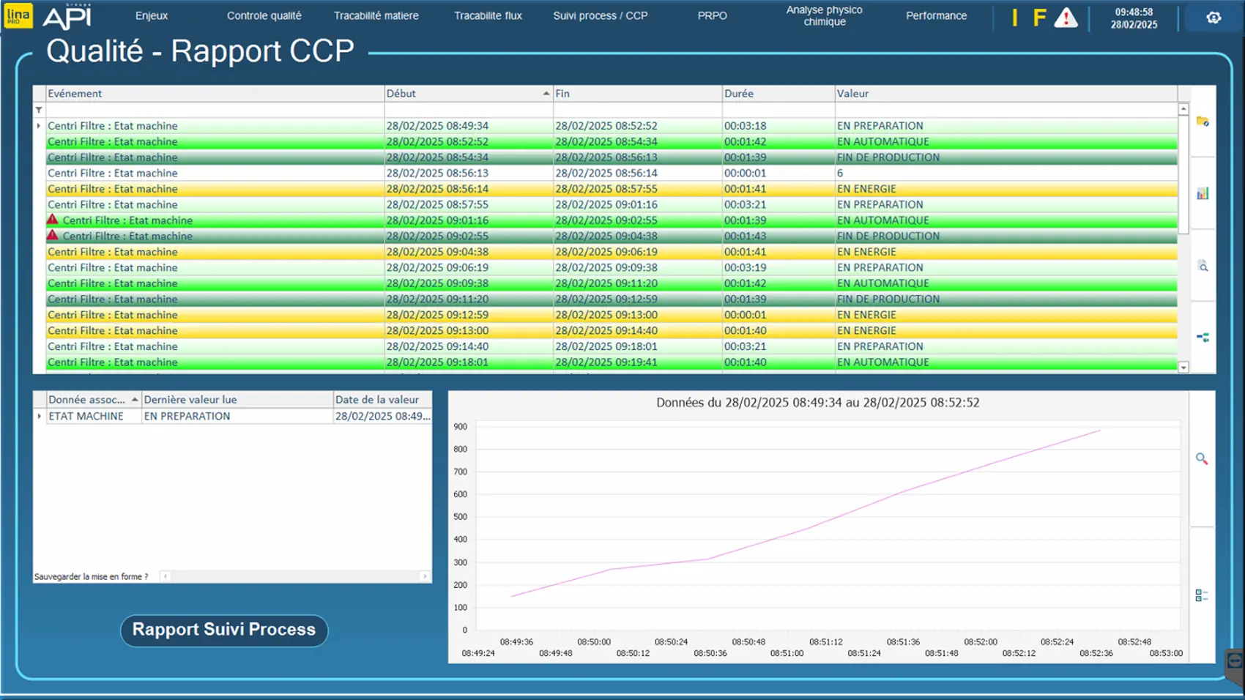The image size is (1245, 700).
Task: Click the folder icon beside the events table
Action: pyautogui.click(x=1203, y=122)
